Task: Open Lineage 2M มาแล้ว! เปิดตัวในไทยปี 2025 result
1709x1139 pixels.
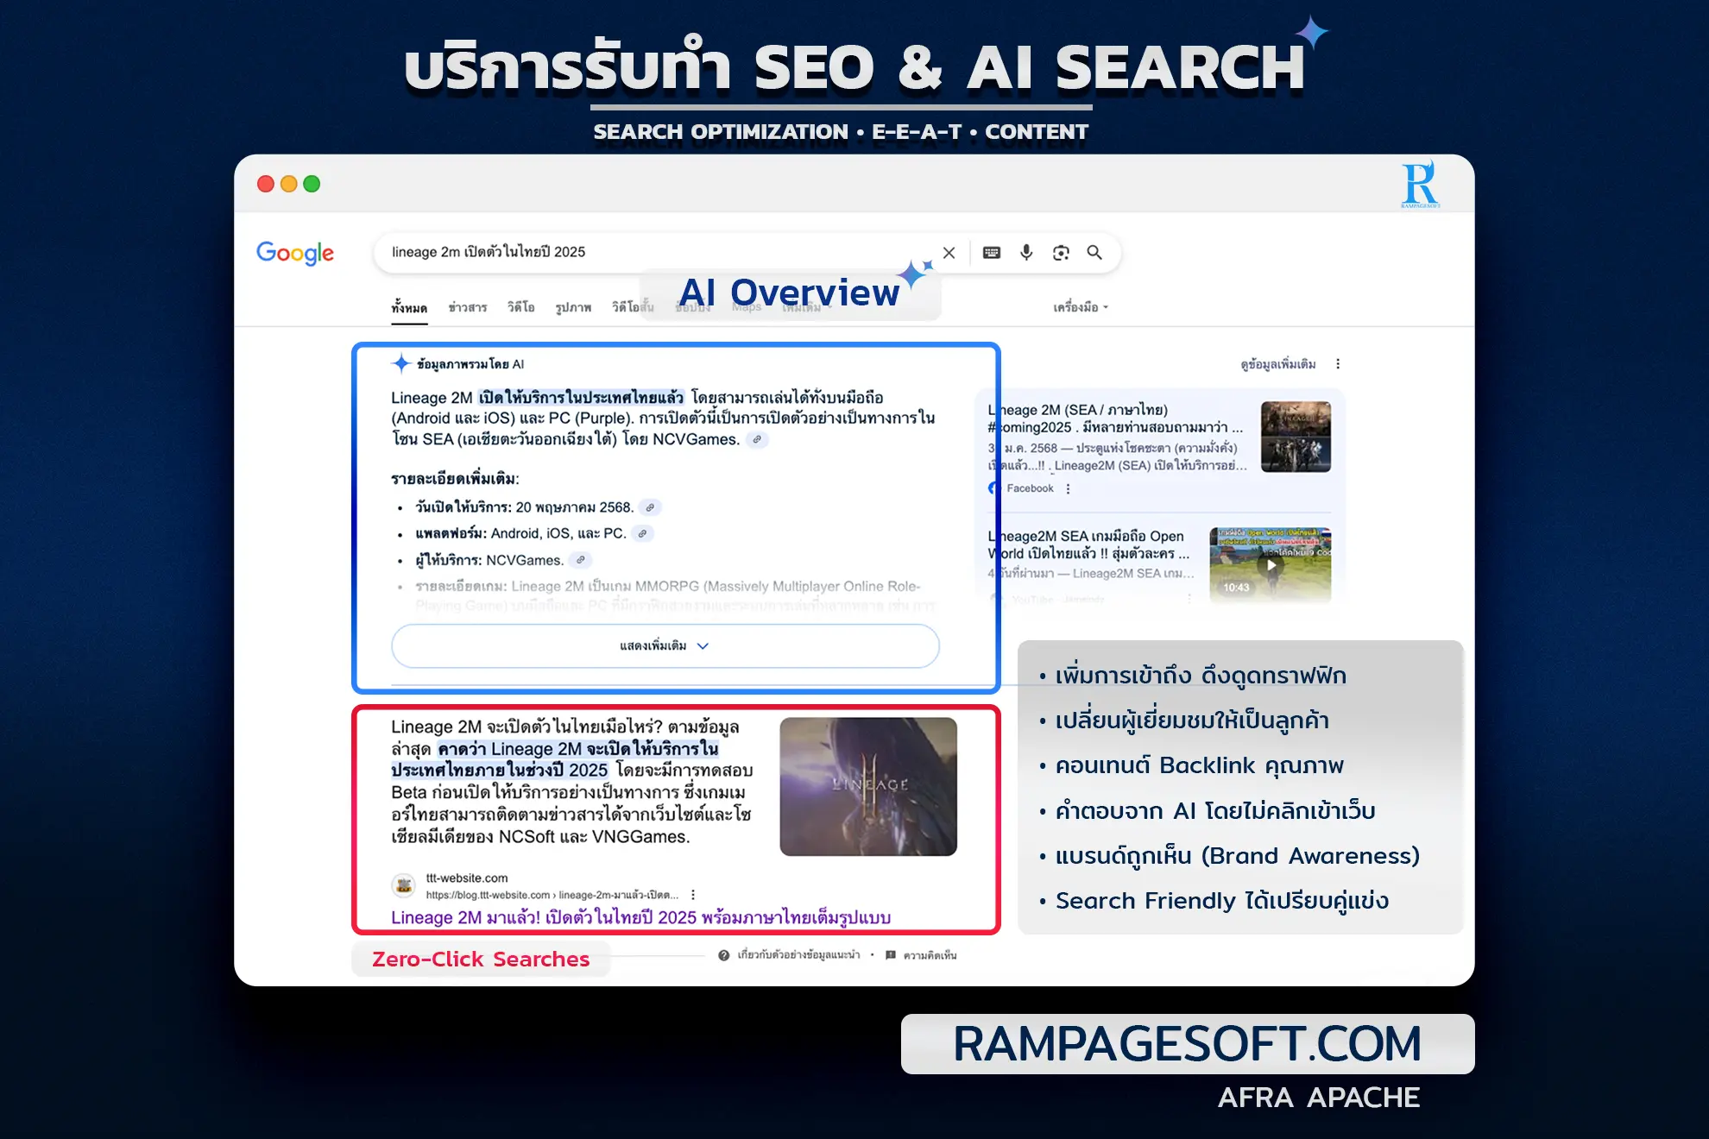Action: point(640,917)
